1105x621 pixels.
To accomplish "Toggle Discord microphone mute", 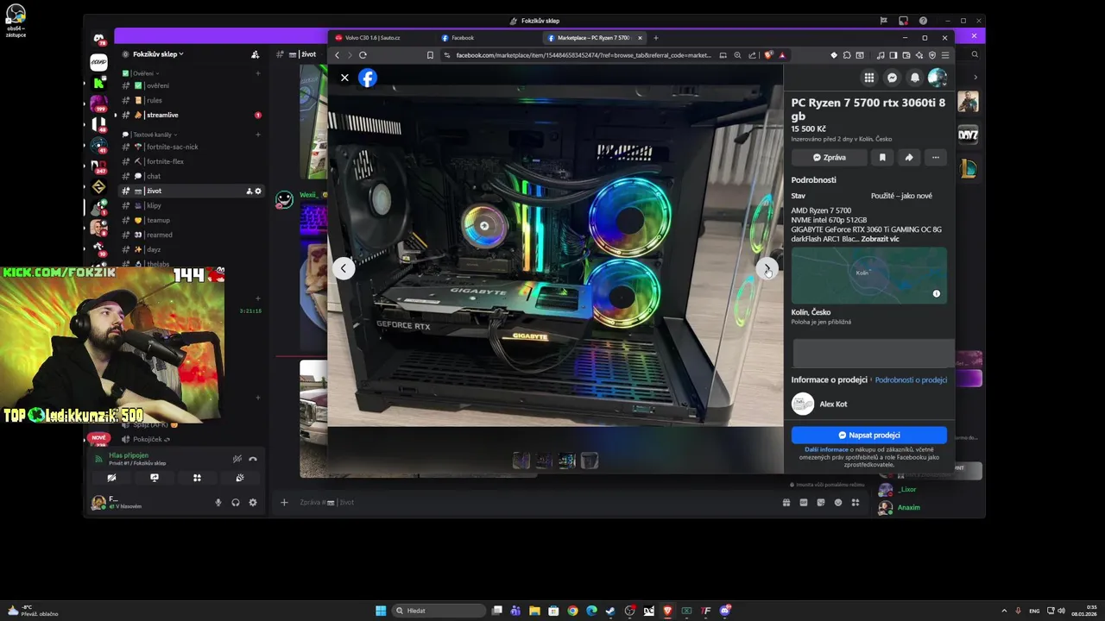I will [x=218, y=502].
